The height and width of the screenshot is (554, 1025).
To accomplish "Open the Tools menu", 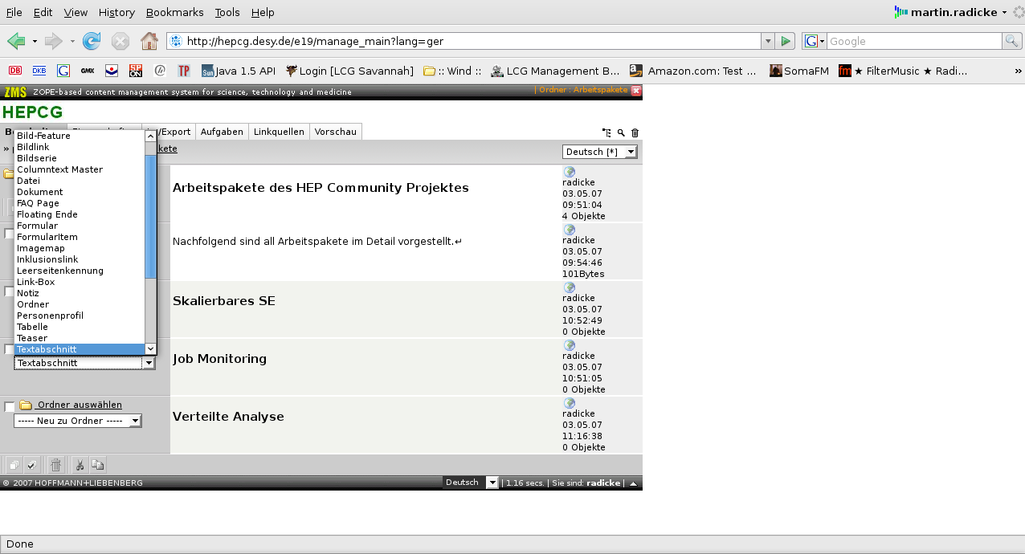I will click(227, 12).
